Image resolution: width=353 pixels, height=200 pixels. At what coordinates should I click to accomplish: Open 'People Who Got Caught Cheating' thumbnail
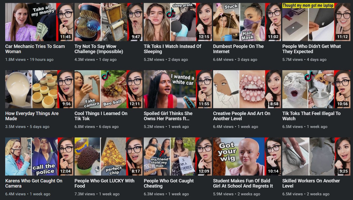coord(178,156)
